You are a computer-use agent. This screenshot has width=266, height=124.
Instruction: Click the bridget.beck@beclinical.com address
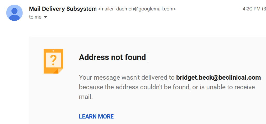(218, 78)
